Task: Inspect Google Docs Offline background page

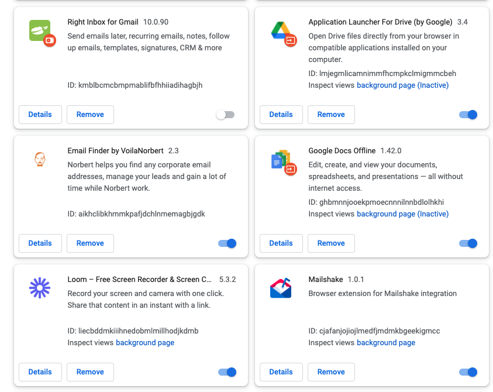Action: click(402, 214)
